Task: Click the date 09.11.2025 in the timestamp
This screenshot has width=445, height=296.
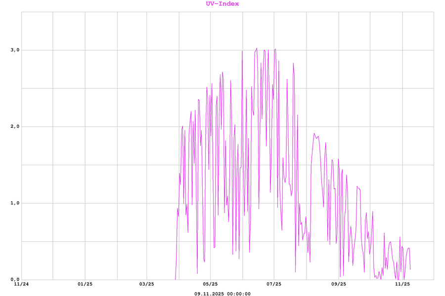Action: [x=209, y=294]
